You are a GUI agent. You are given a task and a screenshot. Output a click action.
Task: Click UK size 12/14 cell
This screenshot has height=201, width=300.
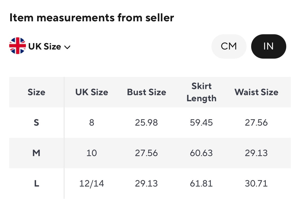[92, 183]
